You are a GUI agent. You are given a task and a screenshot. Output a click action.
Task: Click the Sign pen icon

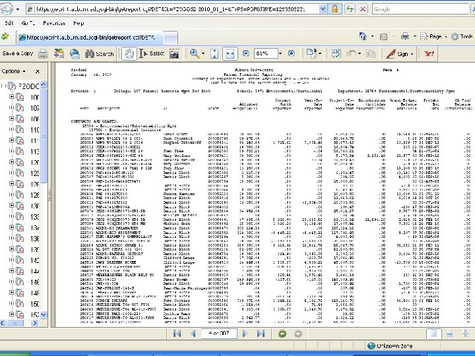[x=391, y=54]
